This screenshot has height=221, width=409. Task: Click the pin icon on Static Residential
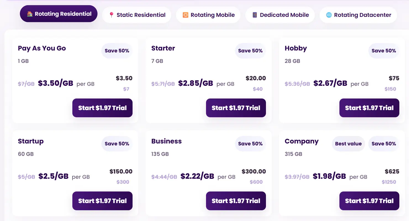[112, 15]
